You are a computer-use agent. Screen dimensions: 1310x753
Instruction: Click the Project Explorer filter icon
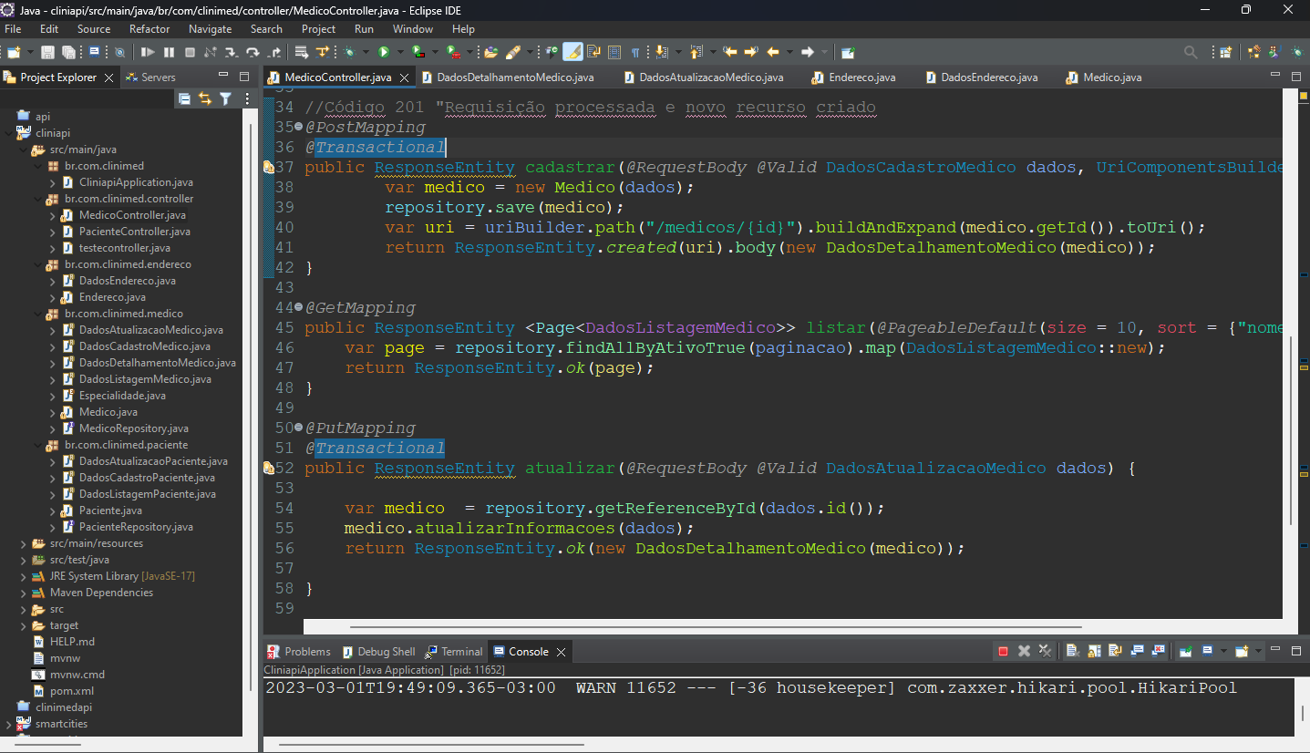click(225, 98)
